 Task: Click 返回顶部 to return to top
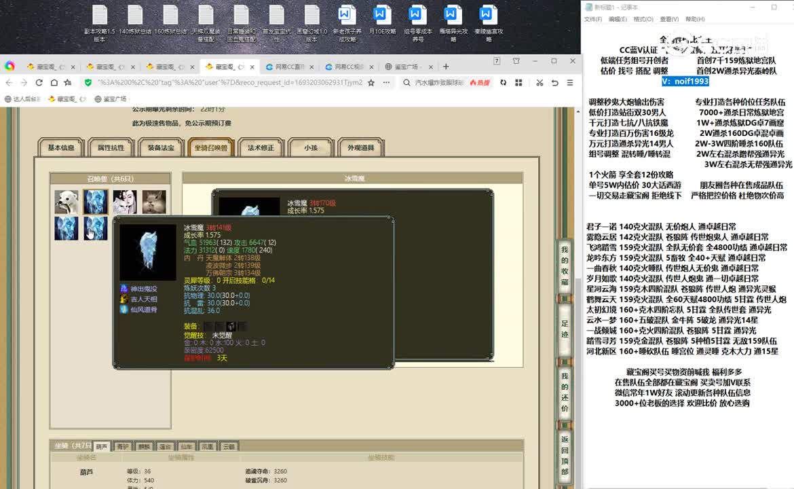(565, 455)
